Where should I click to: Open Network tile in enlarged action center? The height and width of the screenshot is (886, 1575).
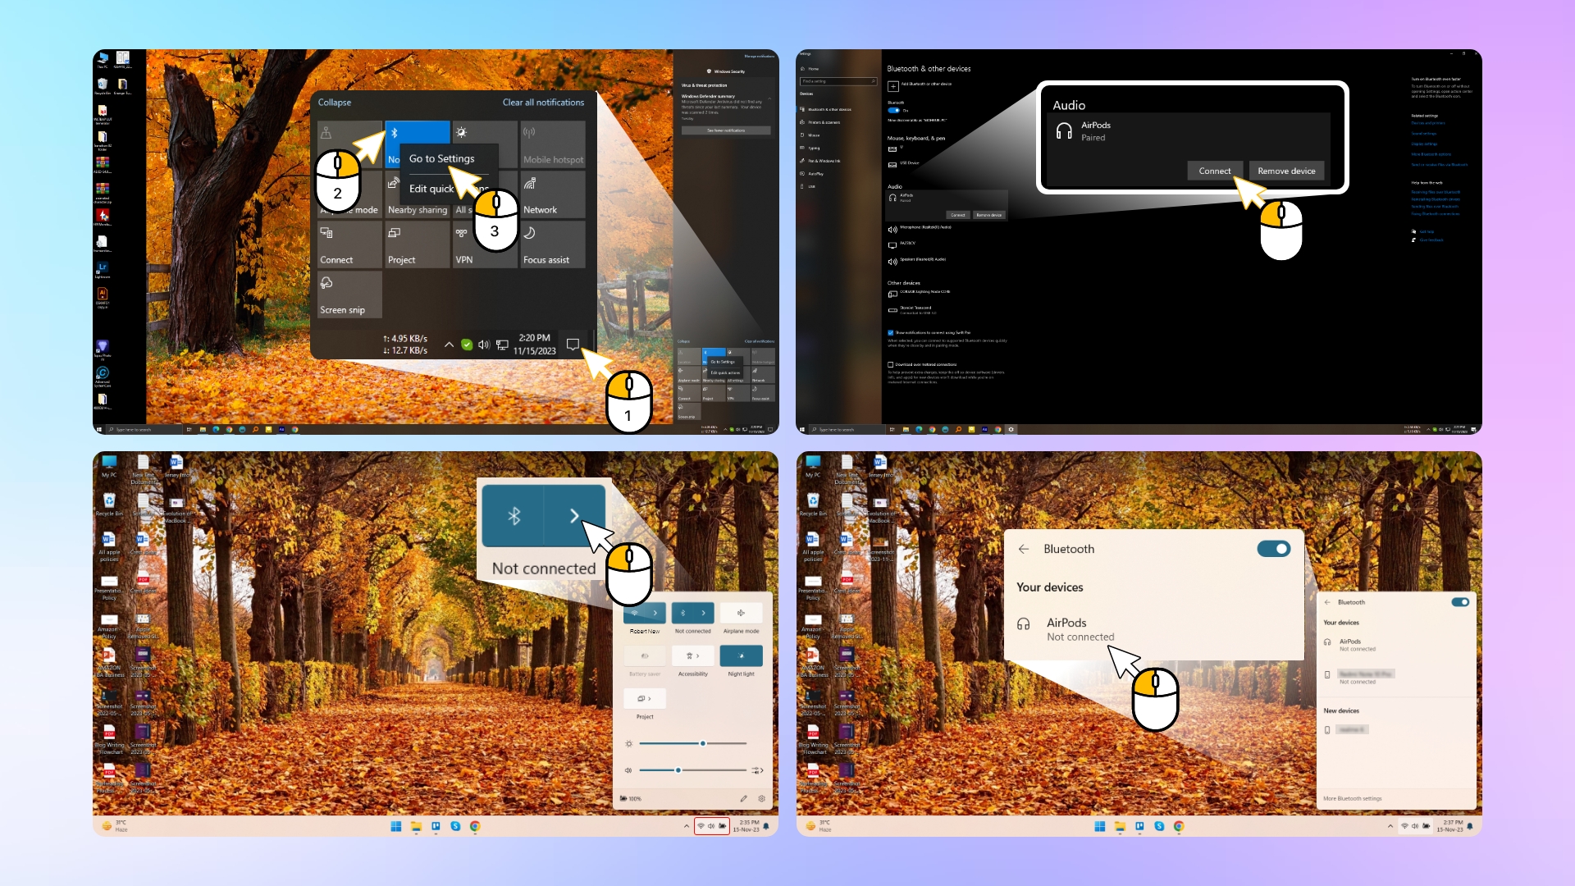[x=553, y=194]
